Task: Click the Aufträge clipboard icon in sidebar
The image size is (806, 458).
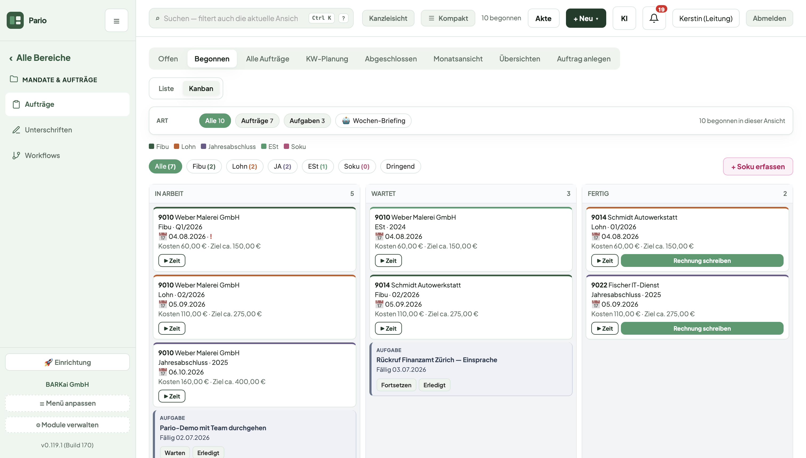Action: 16,104
